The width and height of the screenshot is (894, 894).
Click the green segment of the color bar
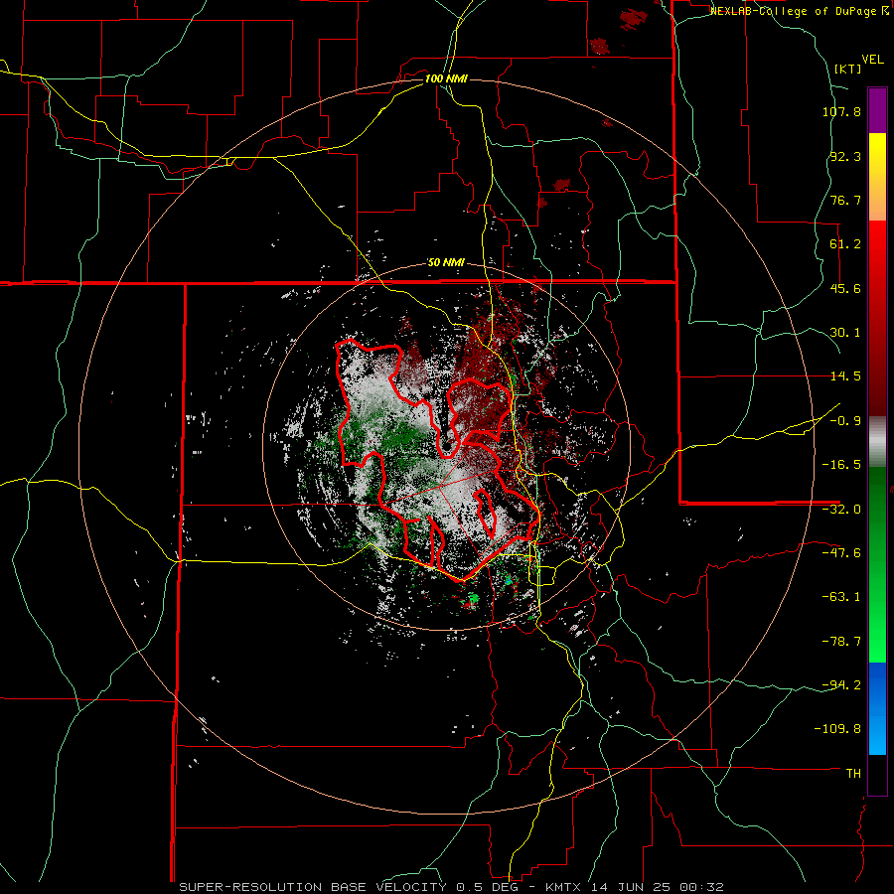[877, 564]
